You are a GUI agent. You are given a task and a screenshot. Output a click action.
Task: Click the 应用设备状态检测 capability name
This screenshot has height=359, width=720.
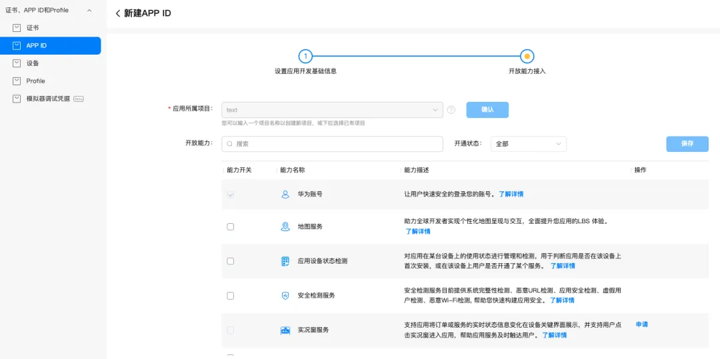pos(323,261)
